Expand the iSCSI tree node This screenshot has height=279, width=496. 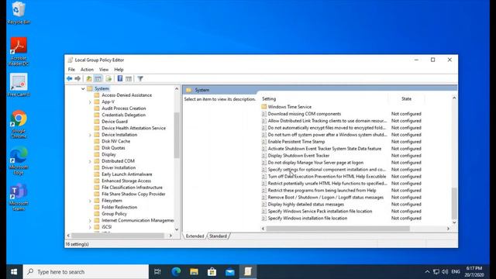(x=90, y=227)
